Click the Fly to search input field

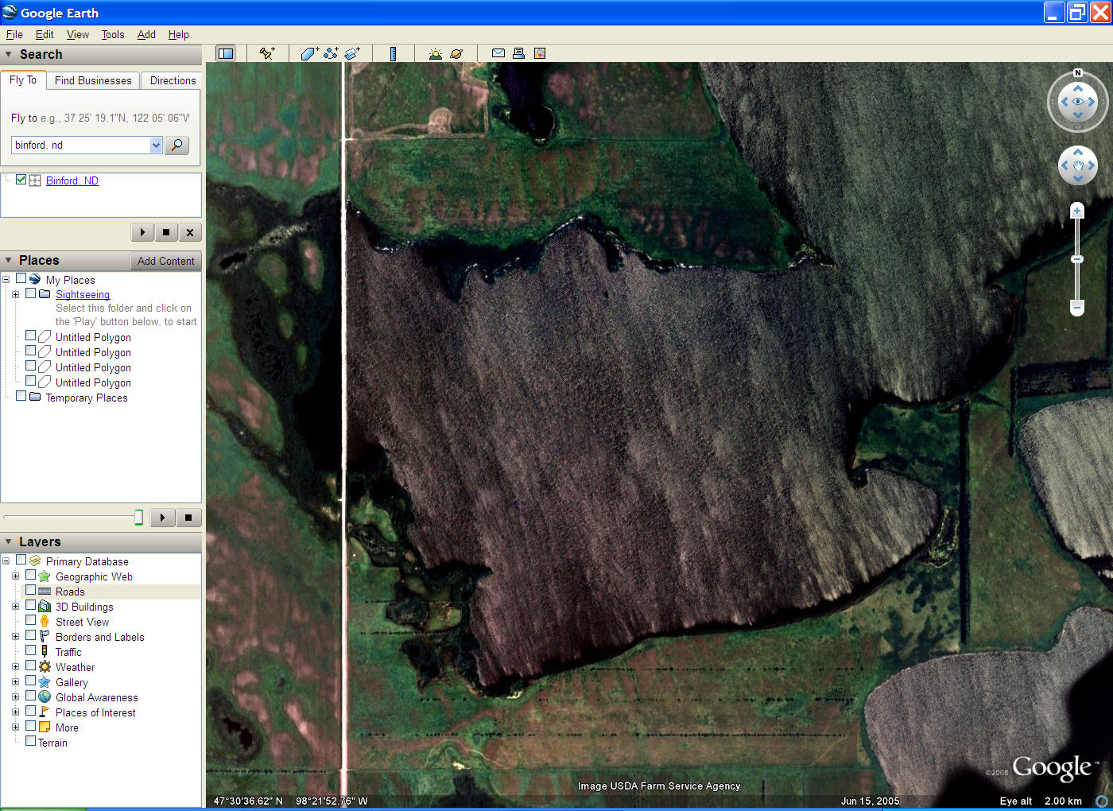(80, 145)
